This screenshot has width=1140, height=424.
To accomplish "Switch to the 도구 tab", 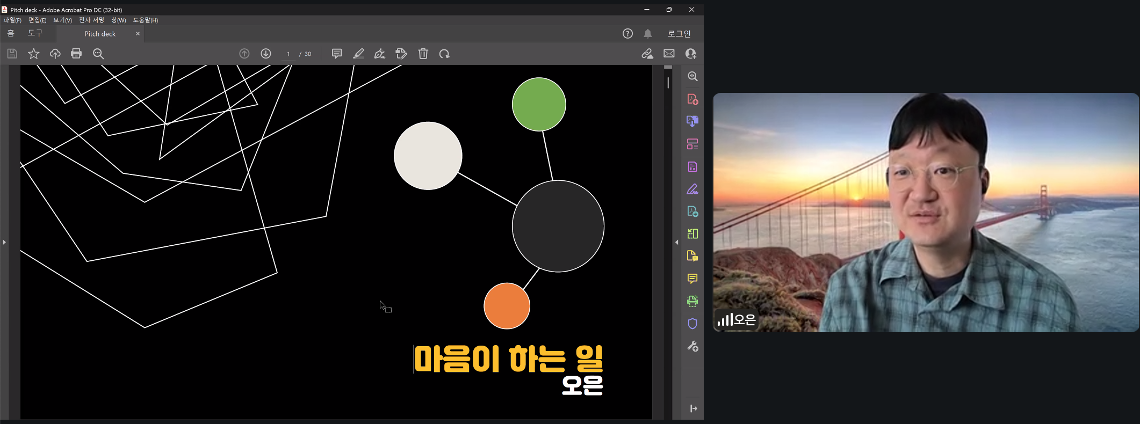I will point(35,33).
